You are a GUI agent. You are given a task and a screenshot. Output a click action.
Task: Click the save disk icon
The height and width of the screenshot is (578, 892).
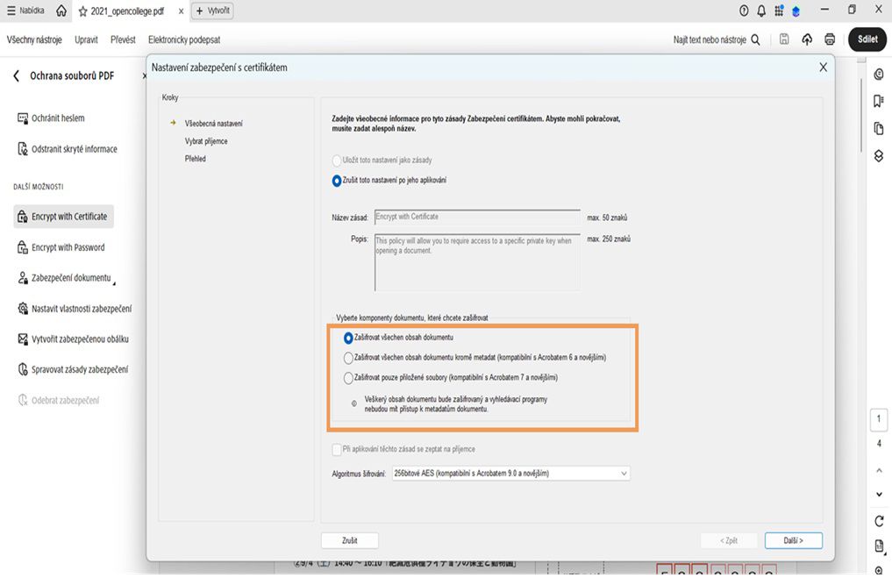tap(784, 39)
